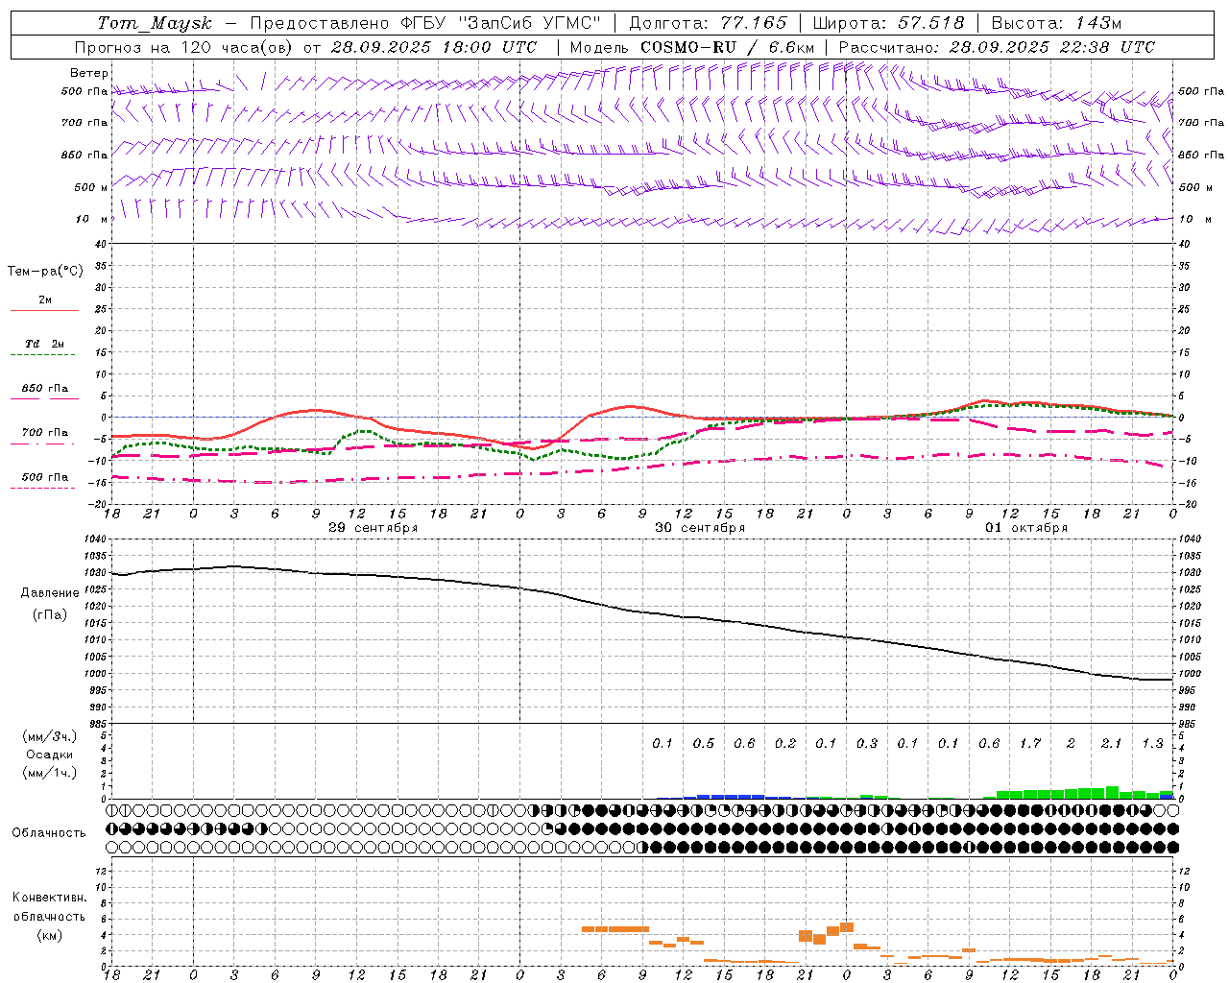Click the Tom_Maysk station title
The image size is (1229, 983).
(x=155, y=23)
